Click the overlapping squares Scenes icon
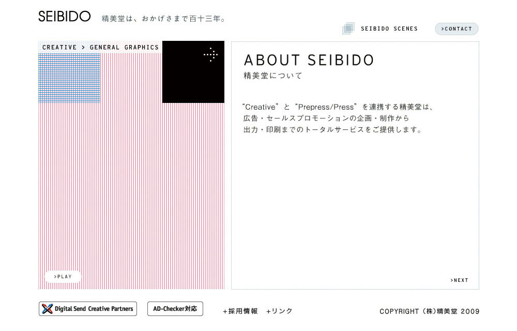 tap(348, 28)
